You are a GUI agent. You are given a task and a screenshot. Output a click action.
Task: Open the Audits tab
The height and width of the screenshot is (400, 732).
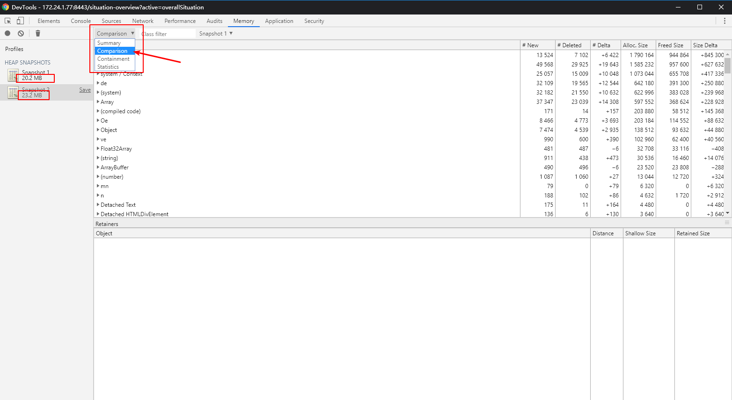tap(214, 21)
